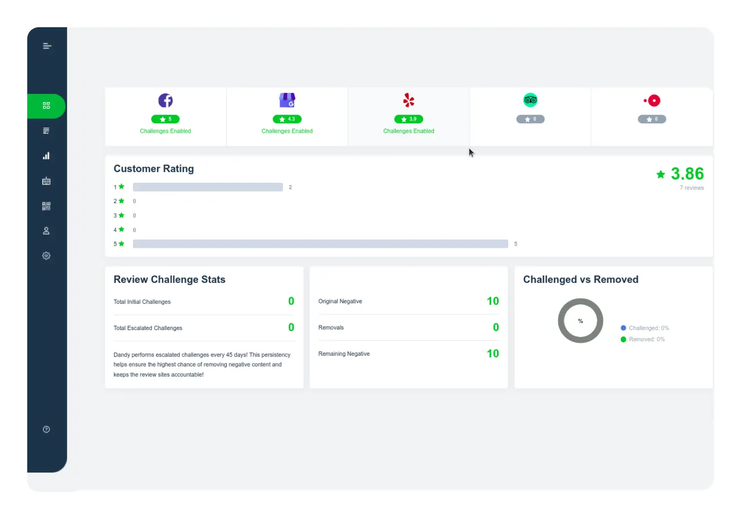Open the reviews list icon in sidebar
This screenshot has height=521, width=751.
(46, 131)
